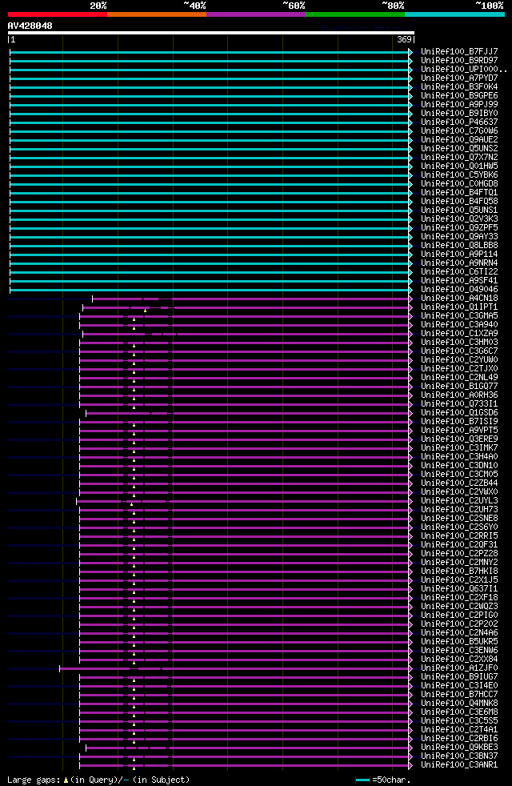512x786 pixels.
Task: Open hit UniRef100_Q2V3K3
Action: coord(459,219)
